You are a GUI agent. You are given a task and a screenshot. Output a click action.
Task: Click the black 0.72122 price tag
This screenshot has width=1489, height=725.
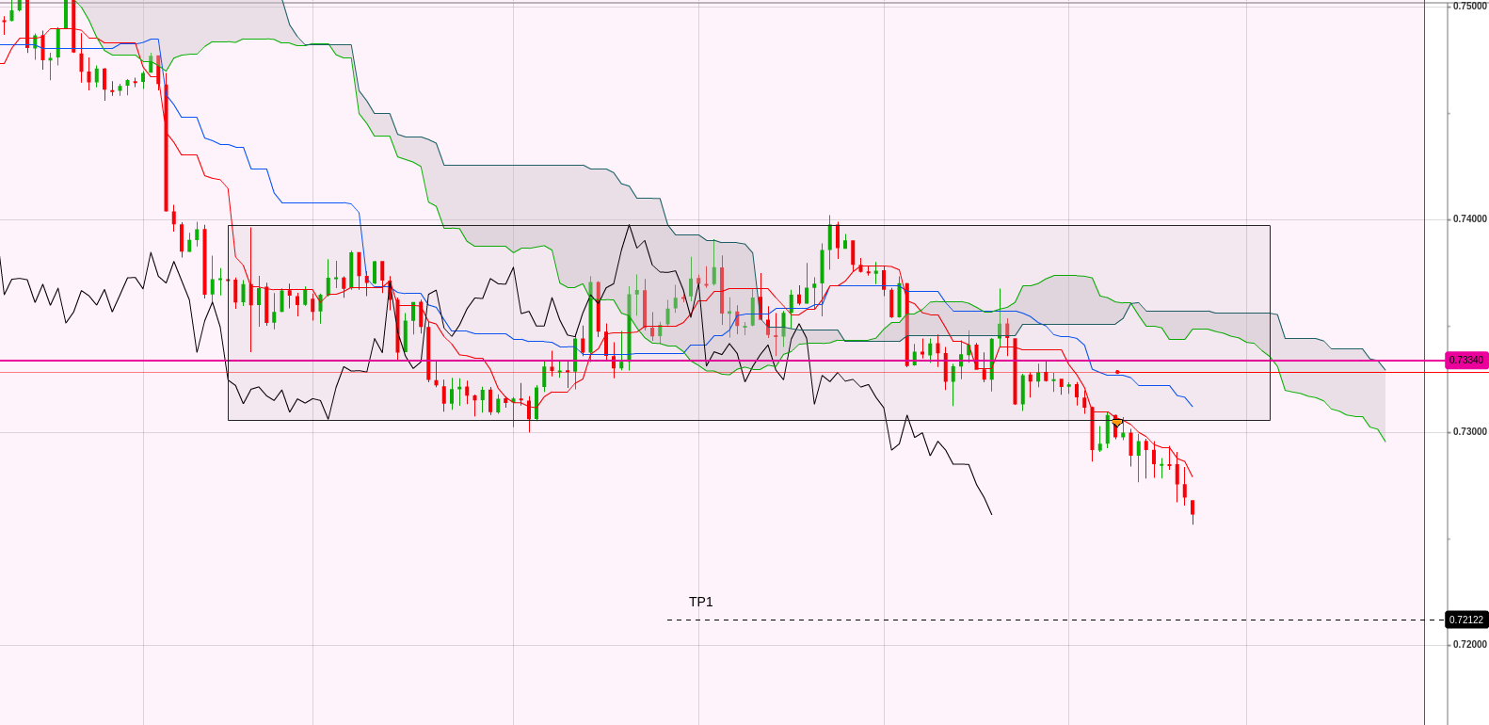click(x=1466, y=620)
